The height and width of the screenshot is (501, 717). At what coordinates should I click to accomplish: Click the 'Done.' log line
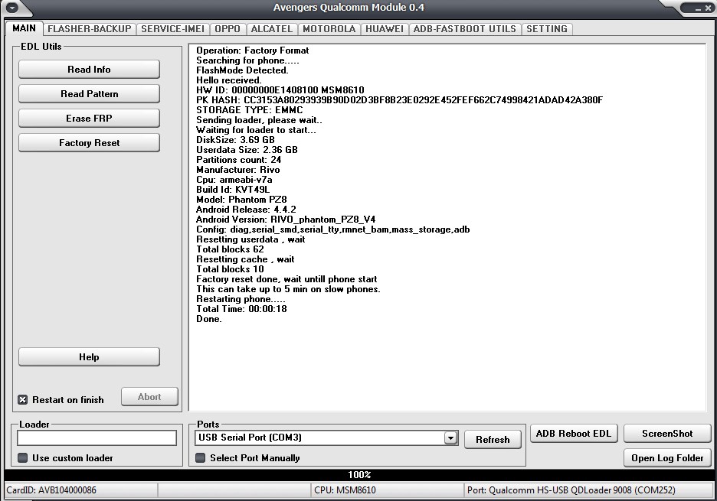point(209,319)
